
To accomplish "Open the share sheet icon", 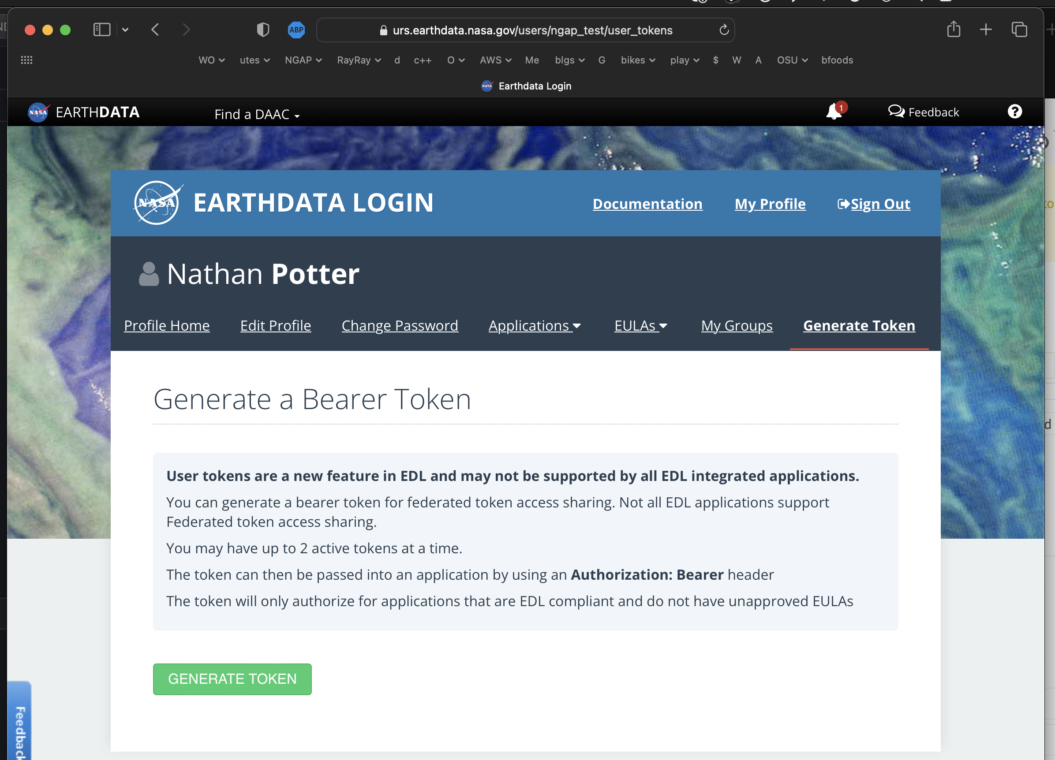I will 954,29.
